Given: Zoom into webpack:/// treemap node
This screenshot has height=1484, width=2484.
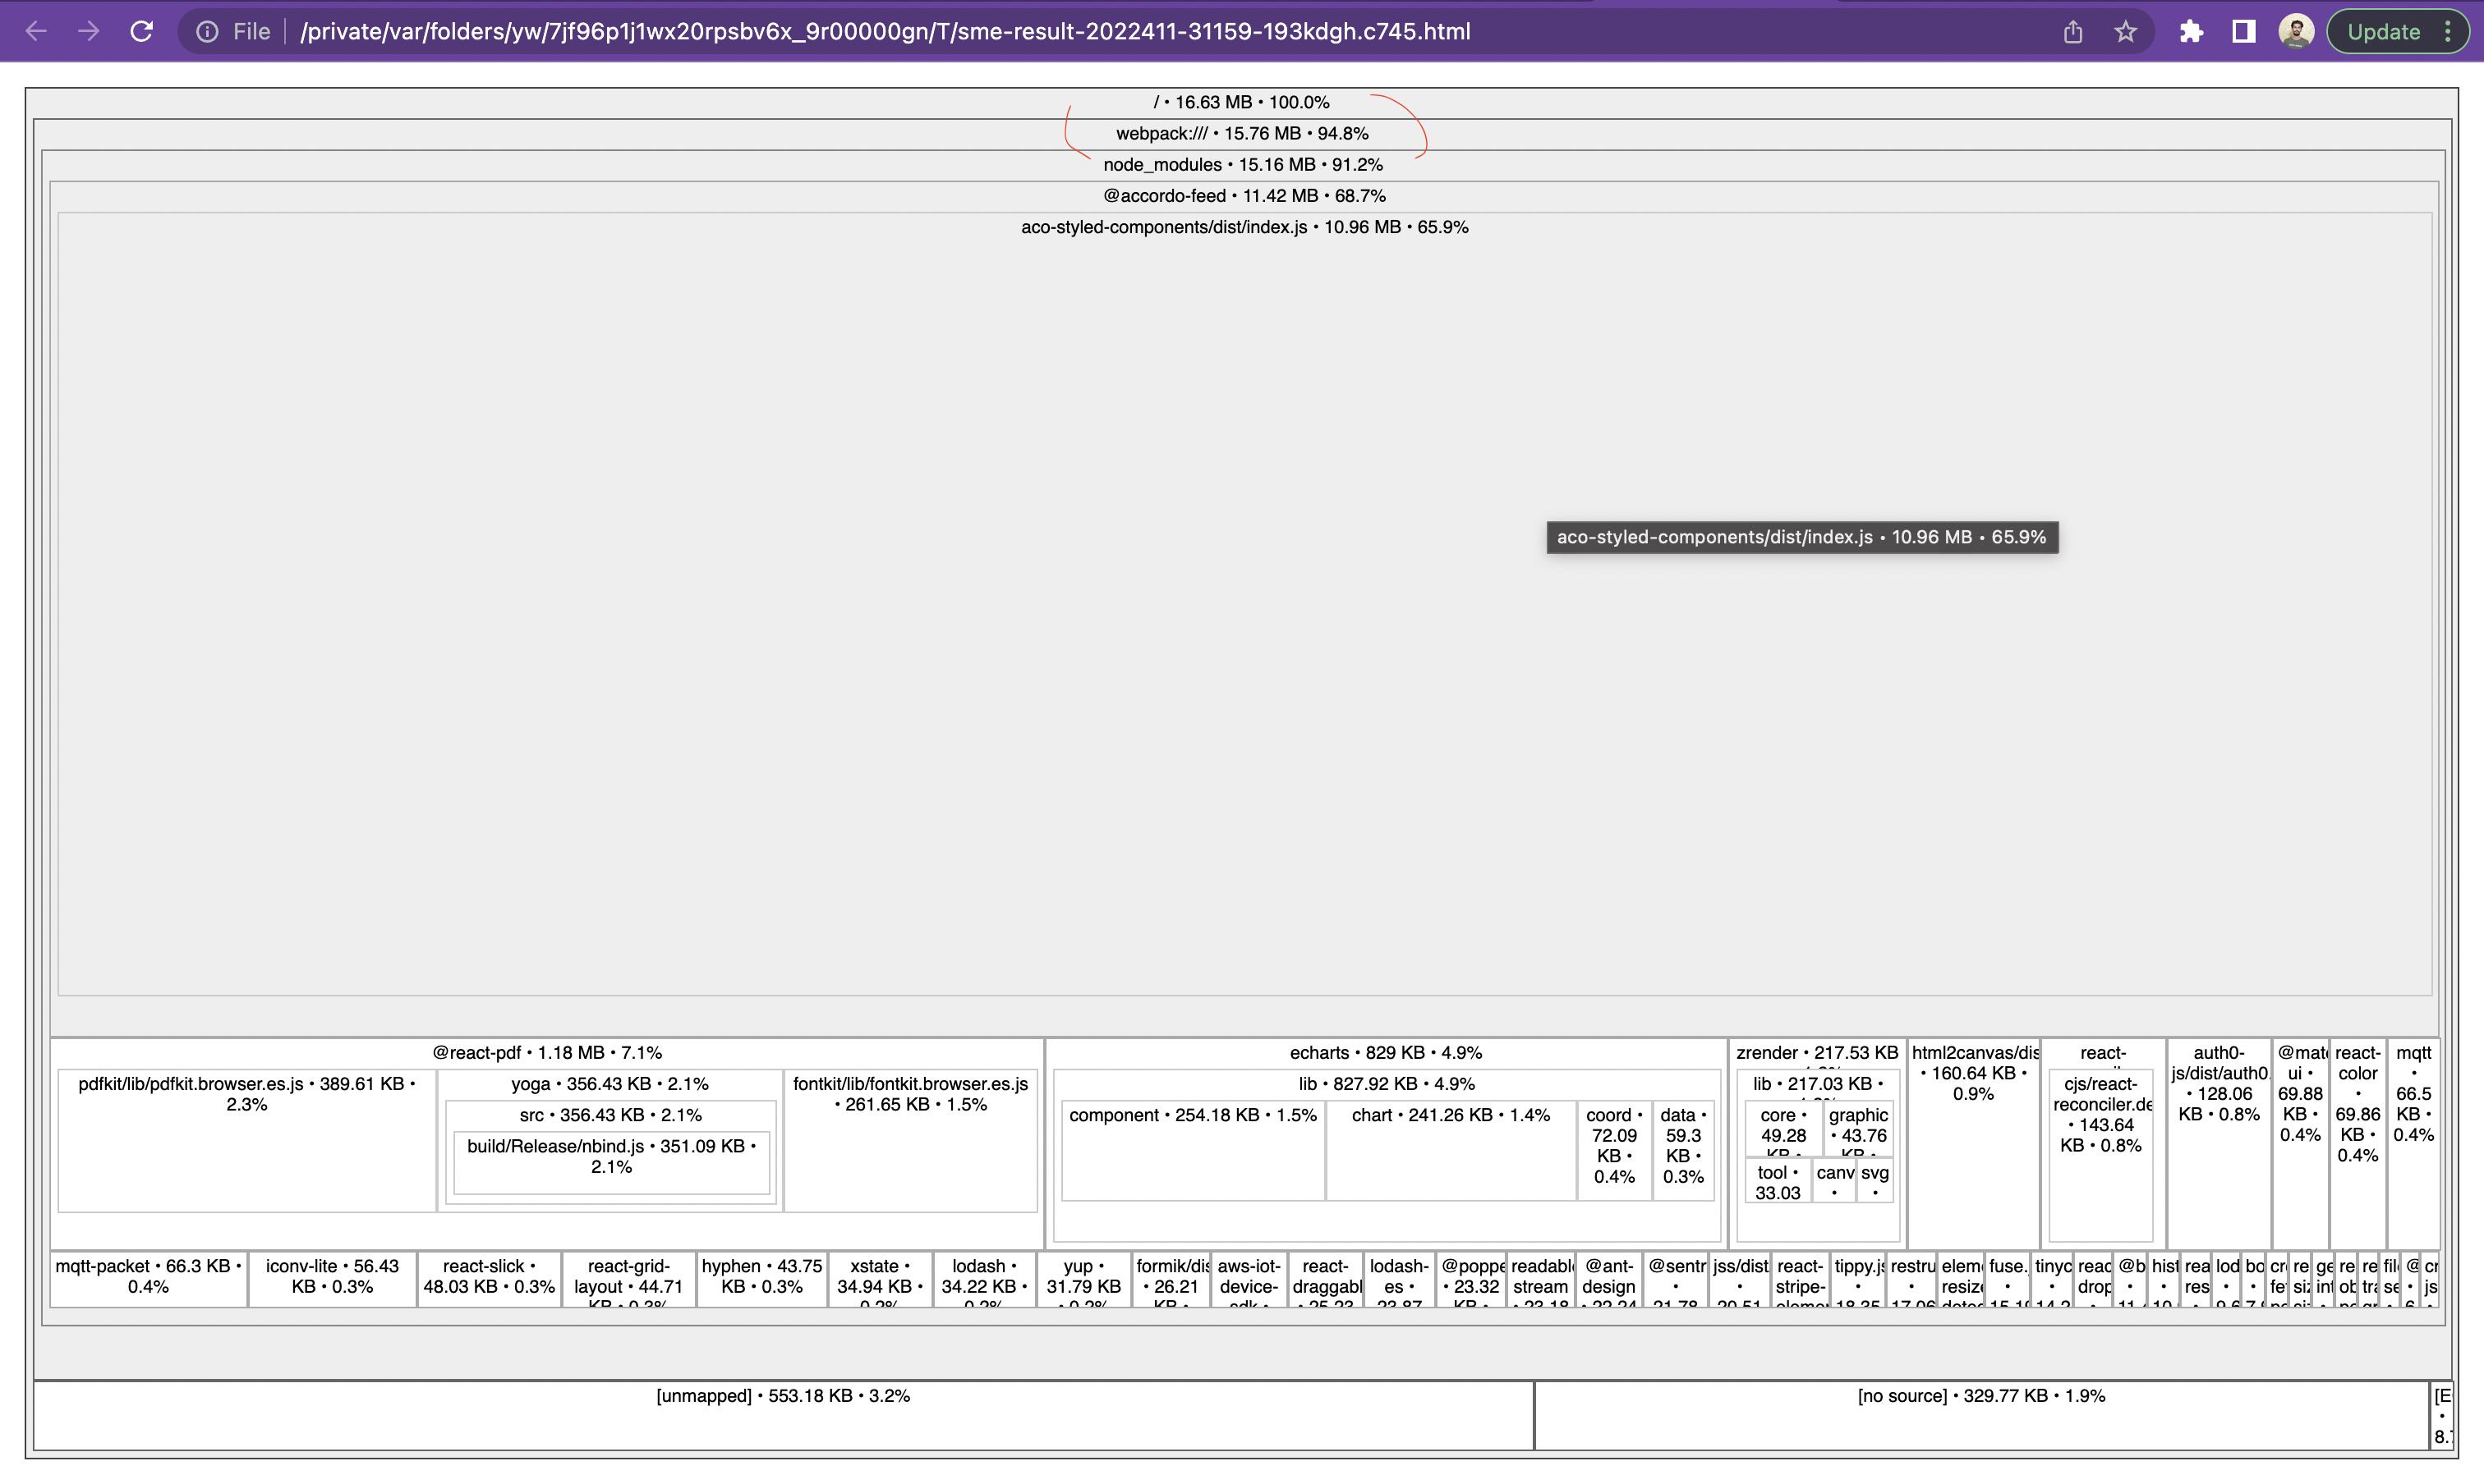Looking at the screenshot, I should (x=1242, y=133).
